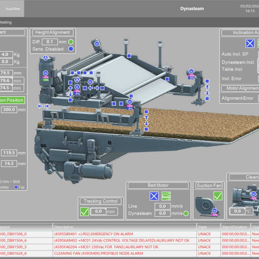259x259 pixels.
Task: Click the Suction Fan motor M symbol
Action: coord(215,211)
